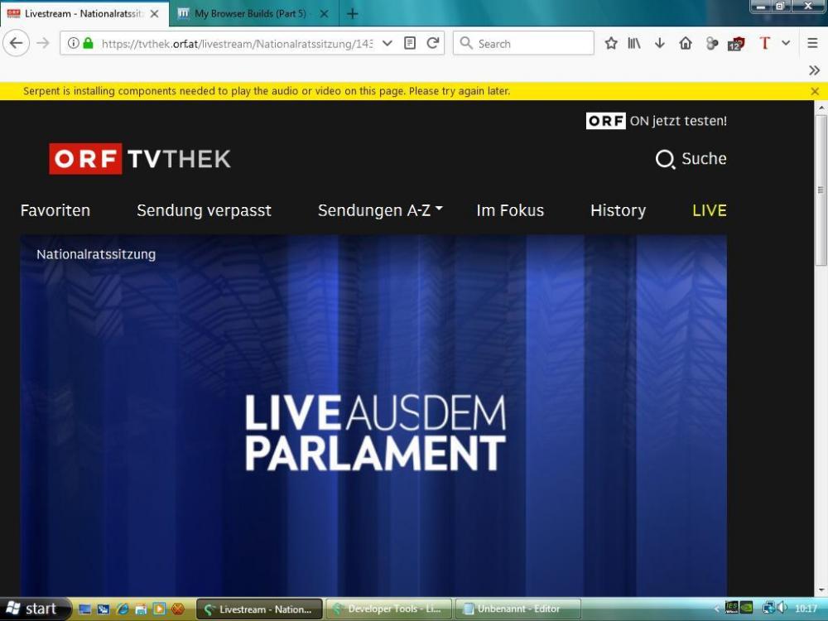
Task: Open a new tab with plus button
Action: click(352, 14)
